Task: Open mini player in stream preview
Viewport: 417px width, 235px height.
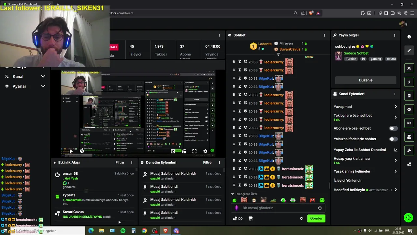Action: pyautogui.click(x=173, y=151)
